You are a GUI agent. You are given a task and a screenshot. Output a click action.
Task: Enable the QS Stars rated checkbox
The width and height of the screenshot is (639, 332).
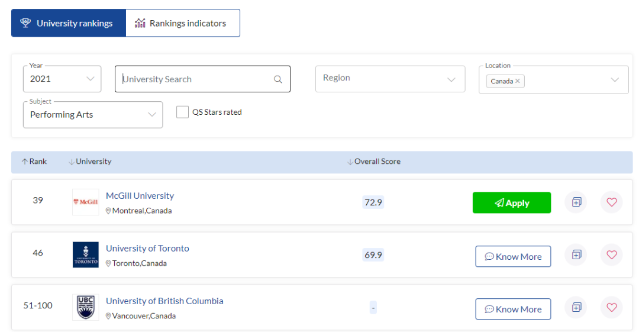[182, 112]
